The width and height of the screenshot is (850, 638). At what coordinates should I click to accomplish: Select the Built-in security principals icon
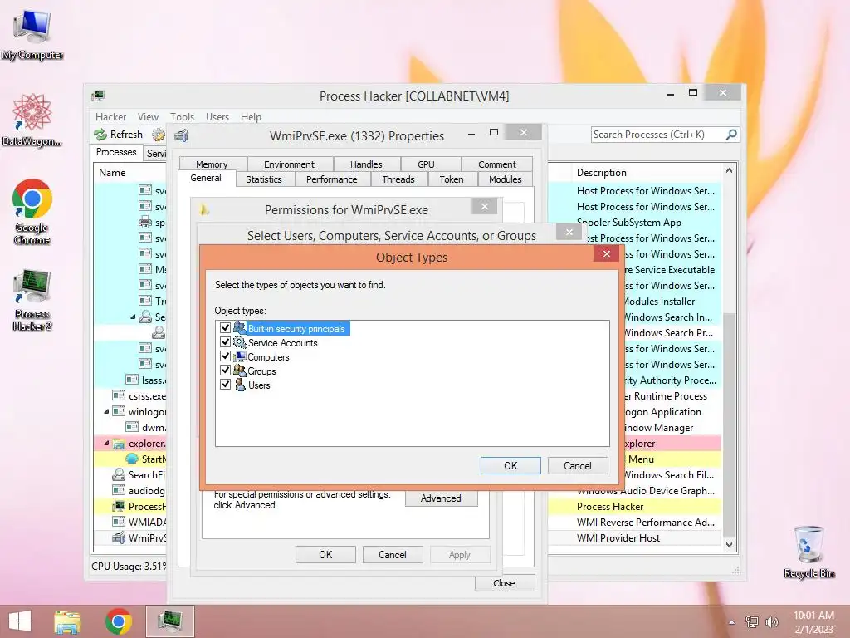point(240,328)
